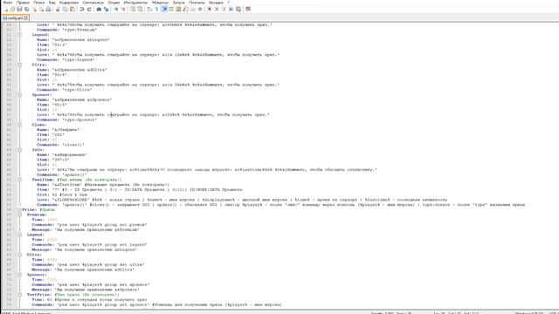Undo the last edit using the Undo arrow
This screenshot has width=559, height=314.
coord(81,9)
